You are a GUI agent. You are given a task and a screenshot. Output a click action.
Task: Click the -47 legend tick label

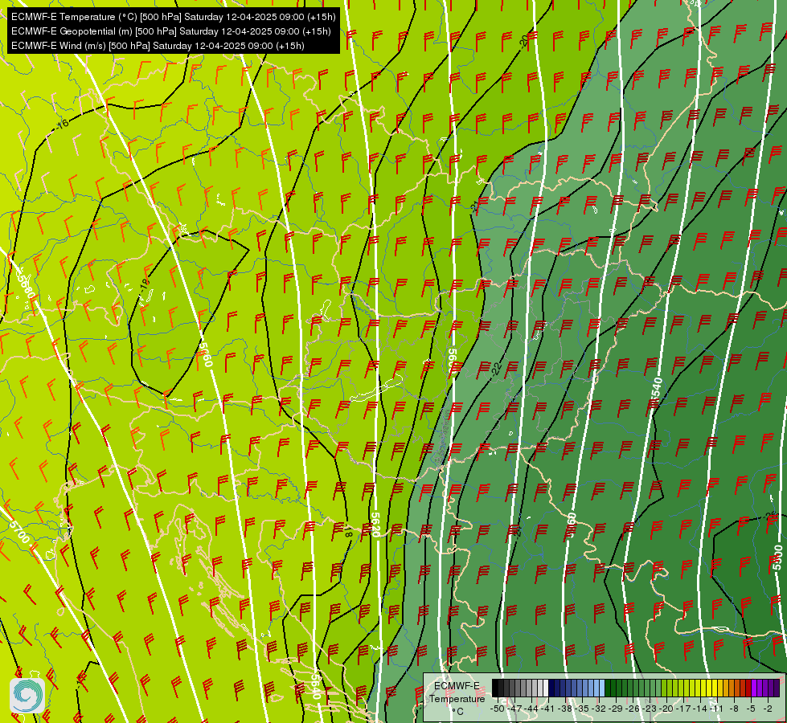(x=514, y=709)
